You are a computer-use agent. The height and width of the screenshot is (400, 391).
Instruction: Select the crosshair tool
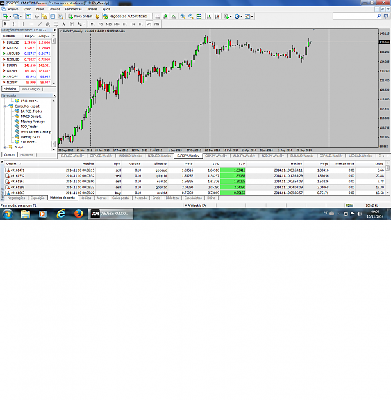(14, 24)
